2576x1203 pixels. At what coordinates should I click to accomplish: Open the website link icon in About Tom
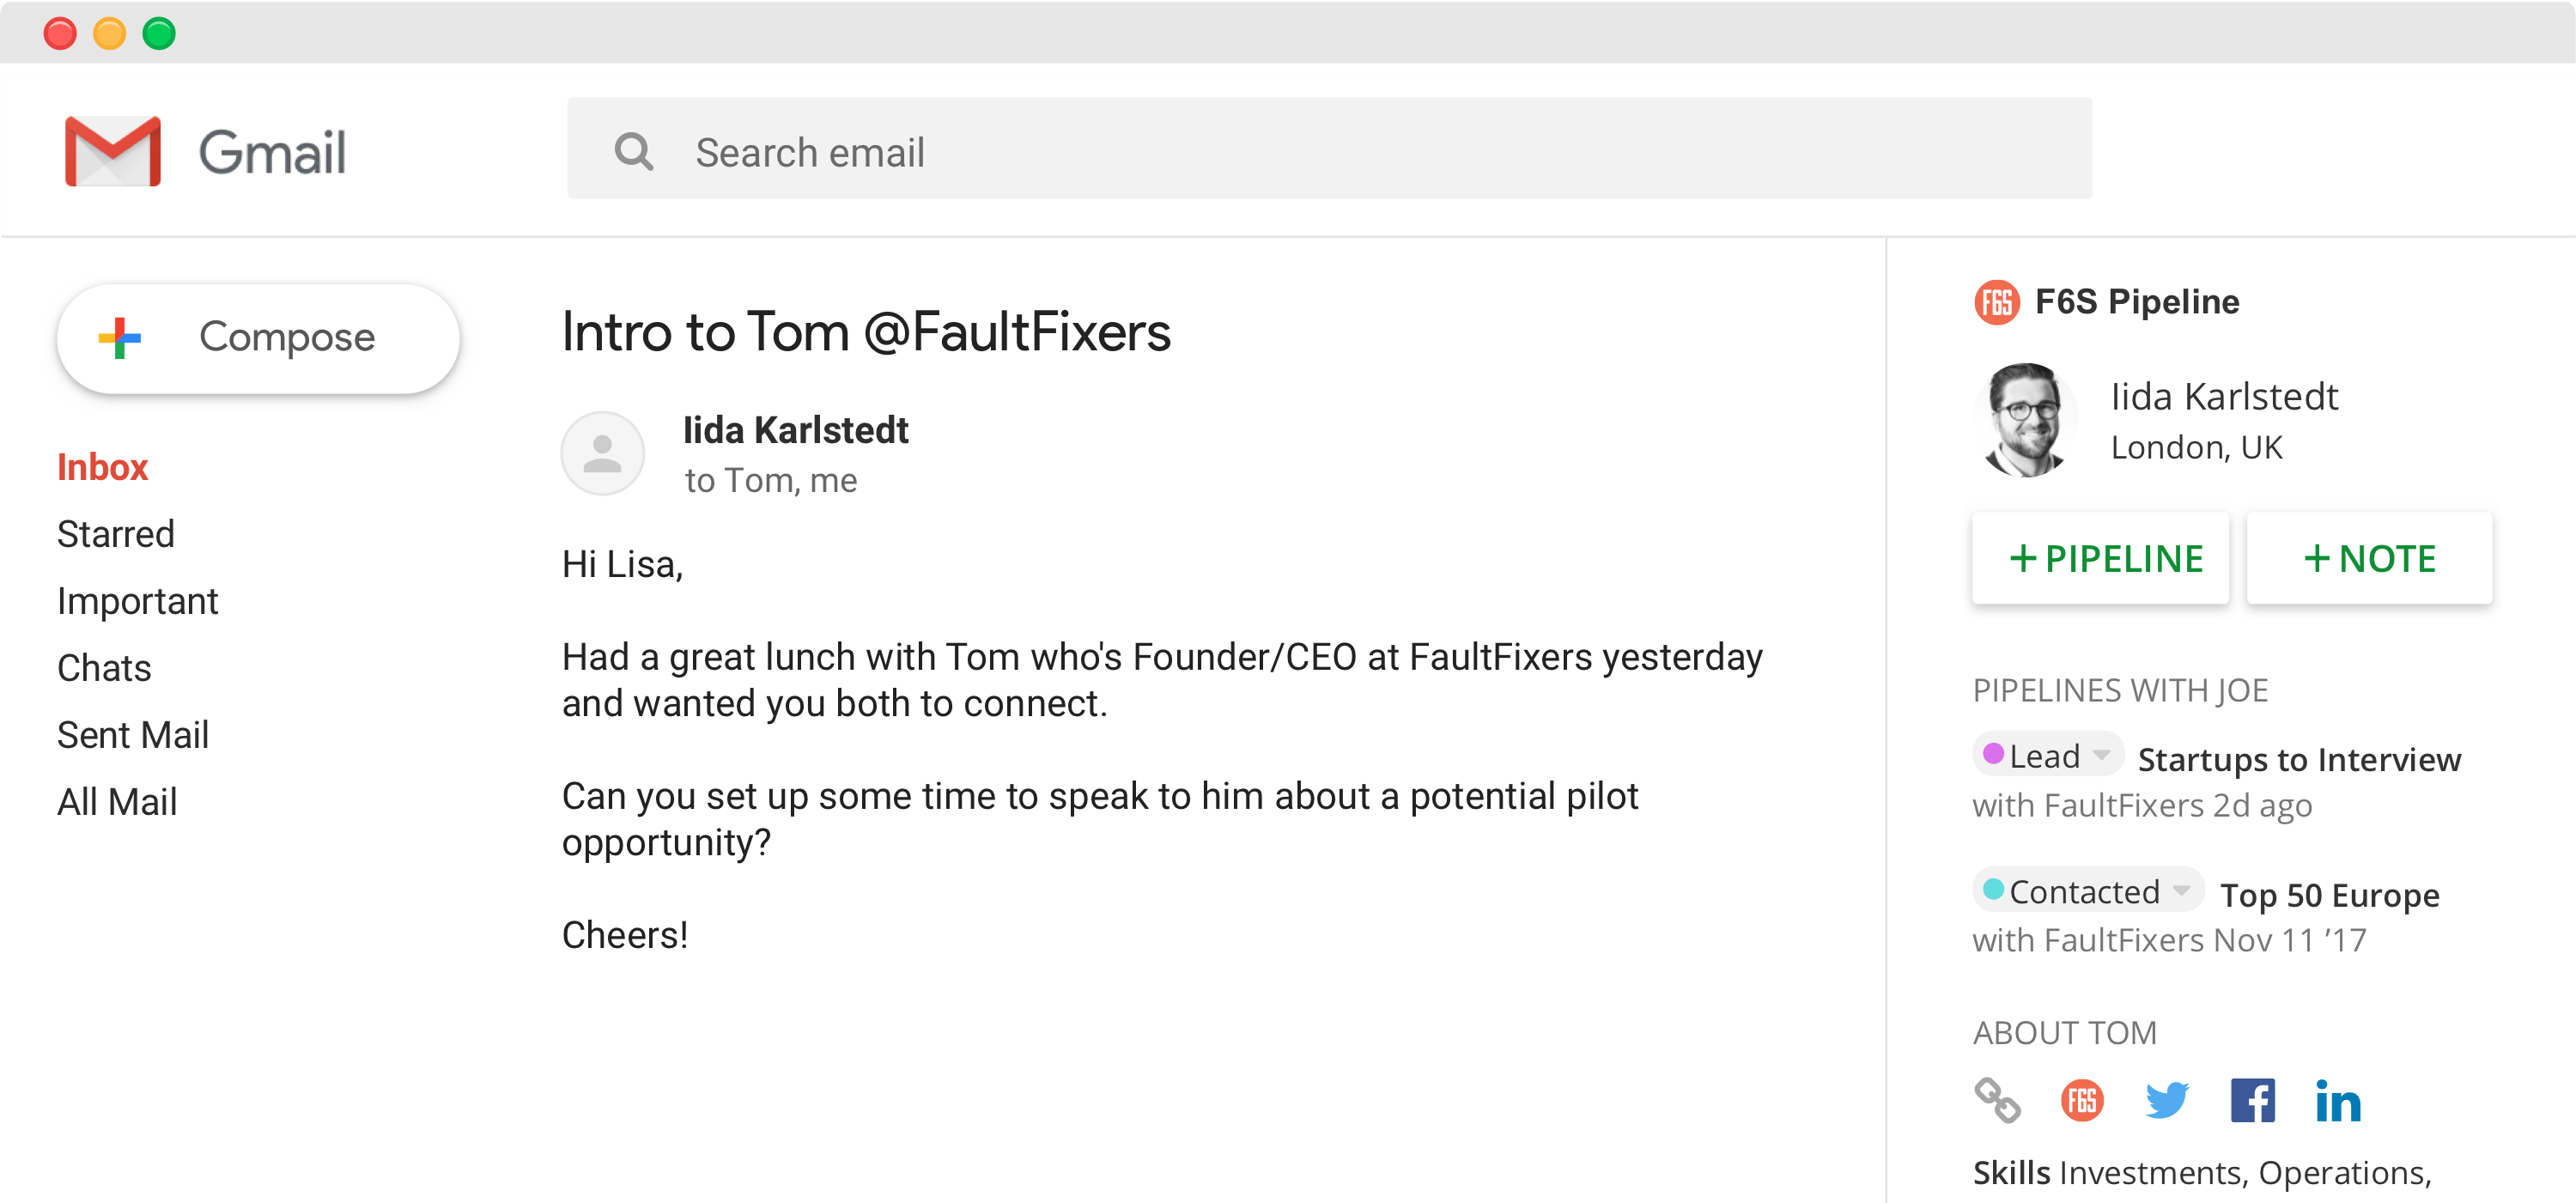pyautogui.click(x=1996, y=1103)
